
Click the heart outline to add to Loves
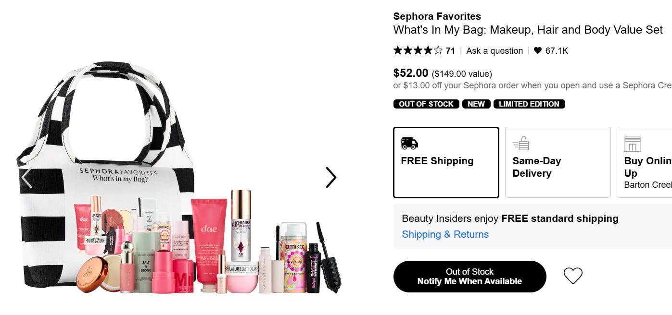coord(573,276)
